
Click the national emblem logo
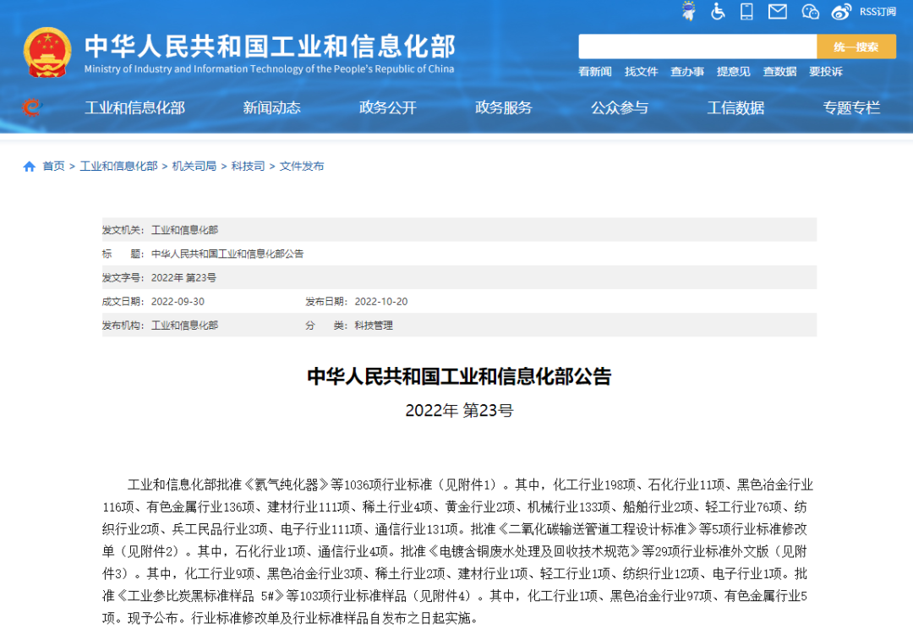47,52
